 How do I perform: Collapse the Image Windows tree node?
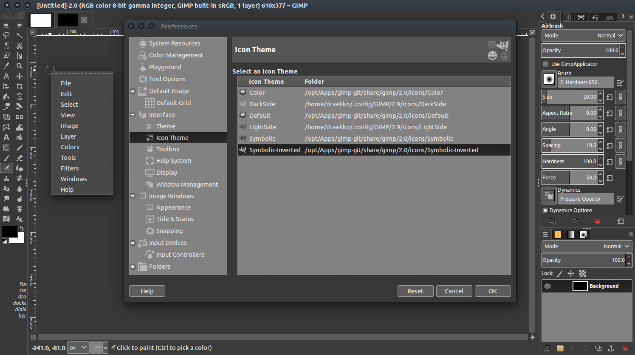click(133, 196)
